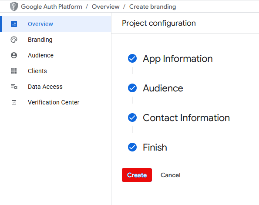Click the red Create button
The height and width of the screenshot is (205, 259).
click(x=137, y=175)
